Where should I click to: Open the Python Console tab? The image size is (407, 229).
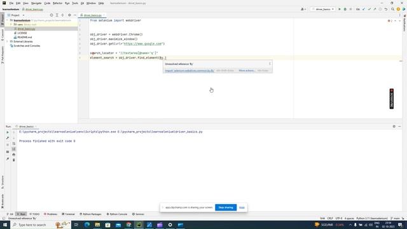pos(117,214)
